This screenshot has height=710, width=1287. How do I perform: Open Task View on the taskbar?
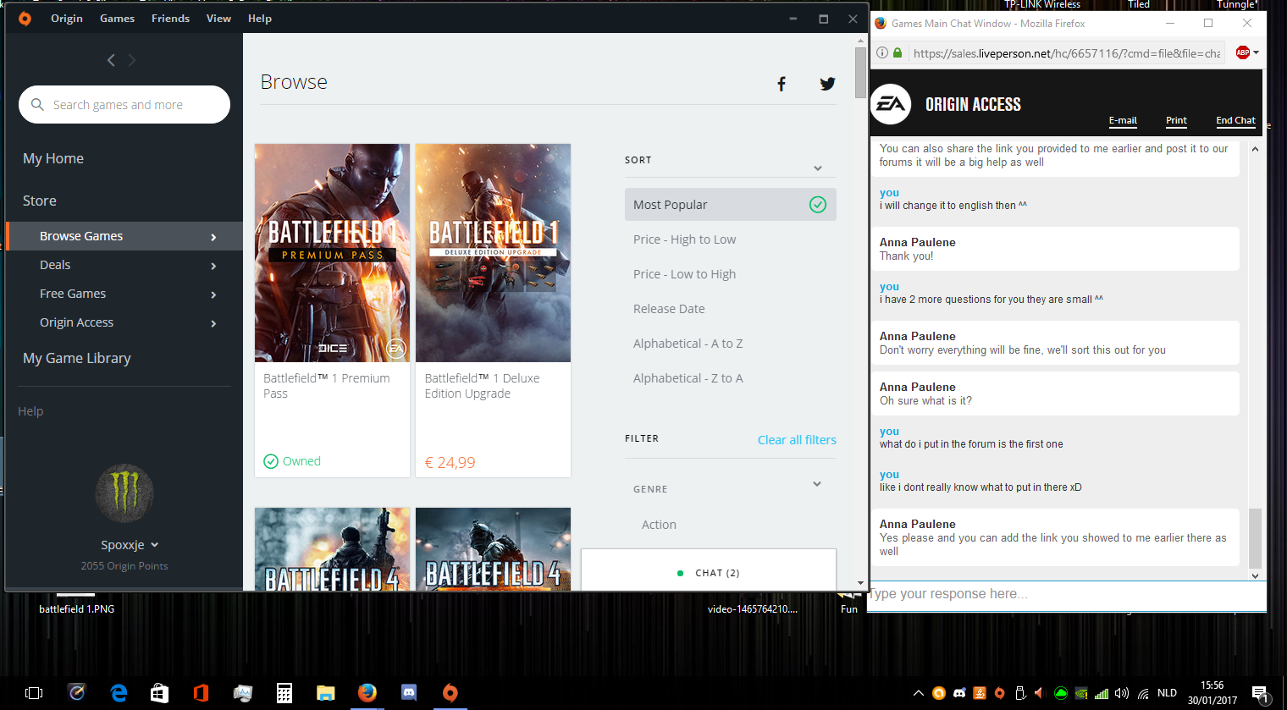(34, 693)
